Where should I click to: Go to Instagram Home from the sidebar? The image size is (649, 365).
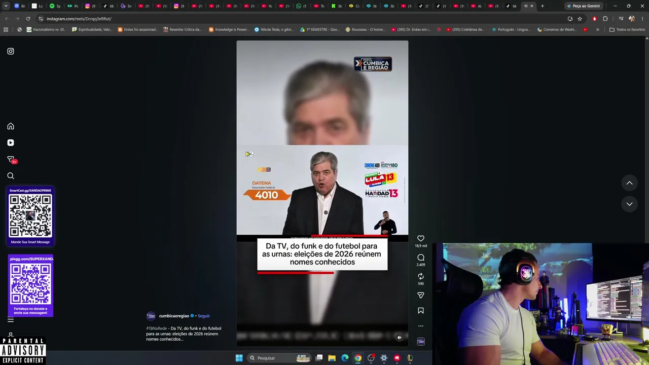(x=11, y=126)
